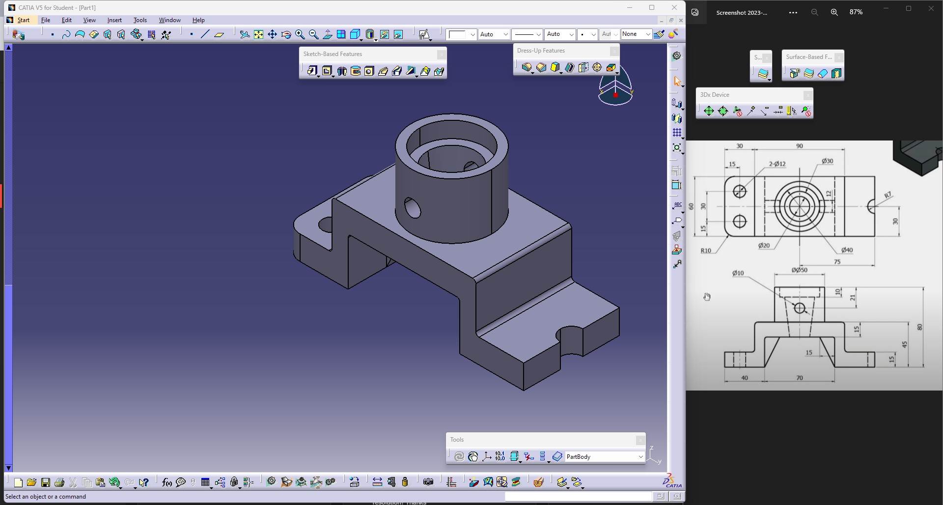The image size is (943, 505).
Task: Open the None layer dropdown
Action: click(648, 34)
